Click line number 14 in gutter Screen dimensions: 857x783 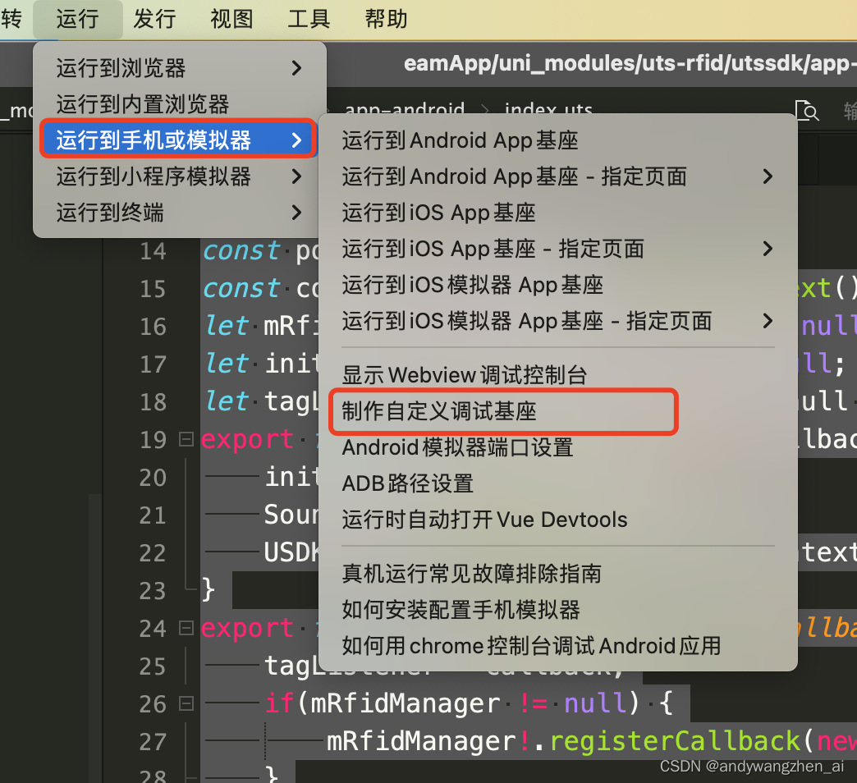[x=153, y=251]
